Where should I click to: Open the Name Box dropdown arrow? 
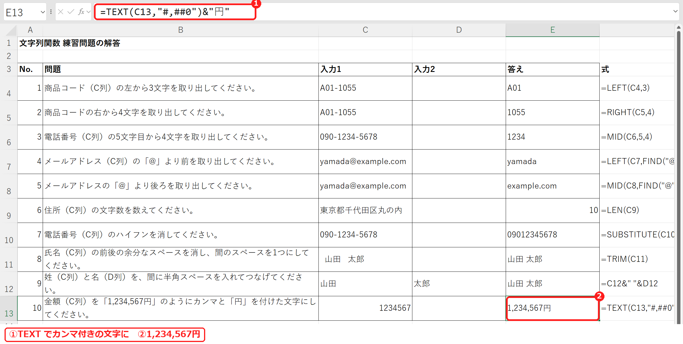coord(43,12)
